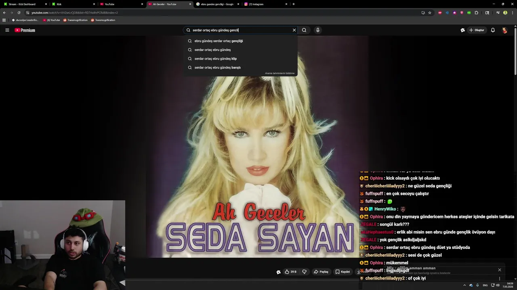This screenshot has width=517, height=290.
Task: Open the tab search side-panel icon
Action: (x=487, y=12)
